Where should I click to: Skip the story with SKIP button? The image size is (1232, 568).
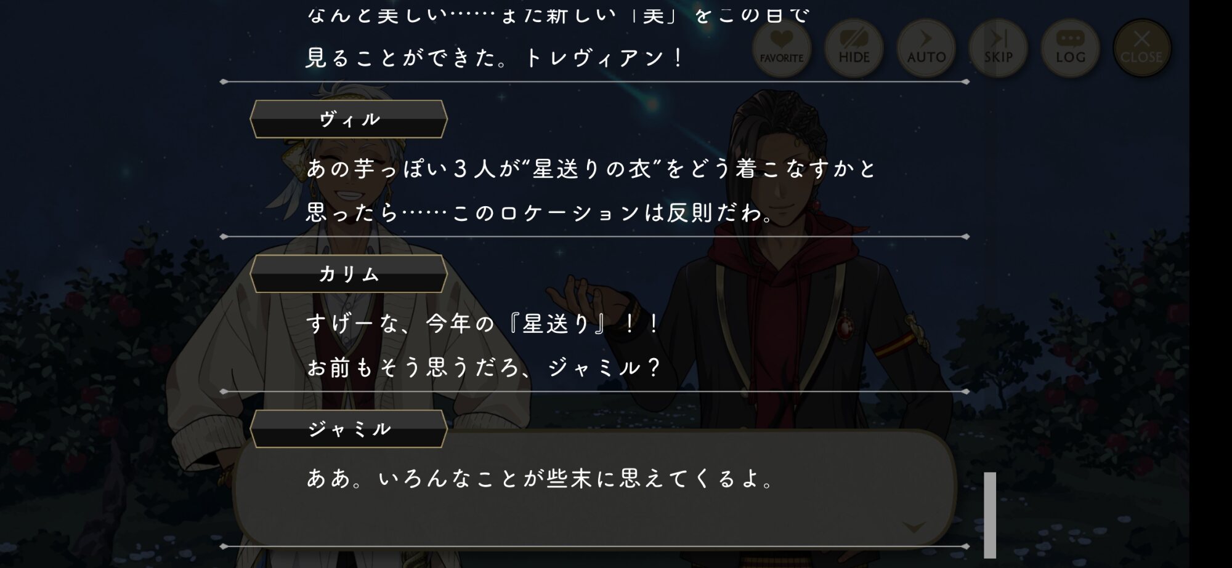[998, 48]
